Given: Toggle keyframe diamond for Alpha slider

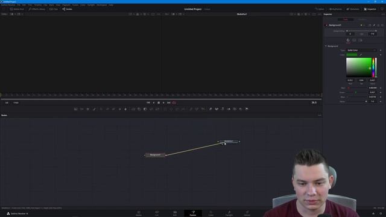Looking at the screenshot, I should pos(381,101).
